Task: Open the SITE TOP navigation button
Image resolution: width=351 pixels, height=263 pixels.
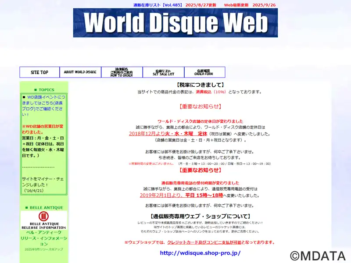Action: (x=39, y=72)
